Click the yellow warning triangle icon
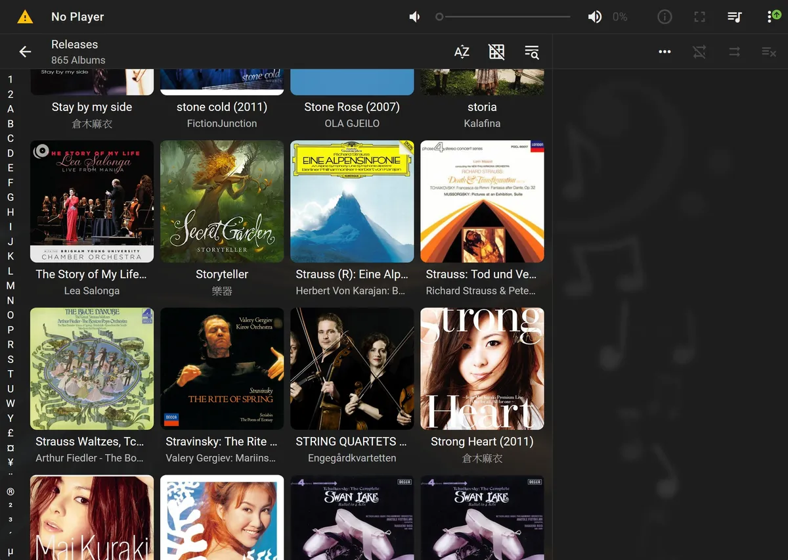This screenshot has width=788, height=560. coord(25,17)
